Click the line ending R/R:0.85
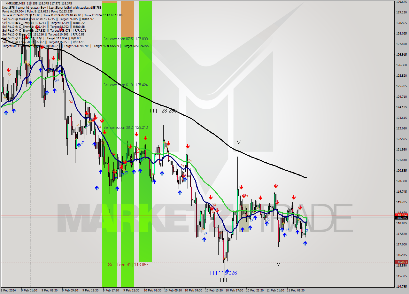Screen dimensions: 409x294 click(x=43, y=34)
